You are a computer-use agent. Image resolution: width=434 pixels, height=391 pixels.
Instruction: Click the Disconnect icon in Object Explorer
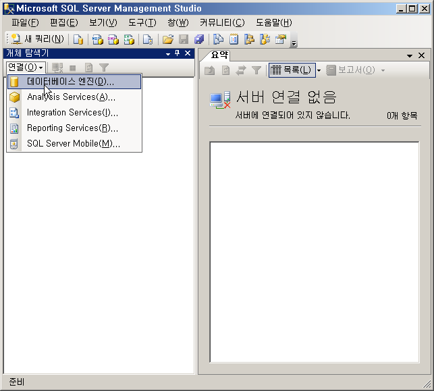coord(57,68)
